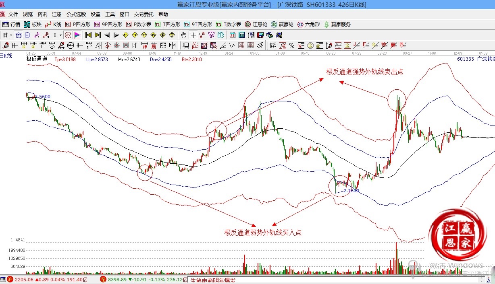Screen dimensions: 495x284
Task: Click the blue floppy save icon
Action: pyautogui.click(x=260, y=35)
